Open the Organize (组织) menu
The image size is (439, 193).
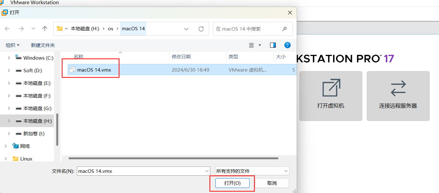pyautogui.click(x=13, y=45)
